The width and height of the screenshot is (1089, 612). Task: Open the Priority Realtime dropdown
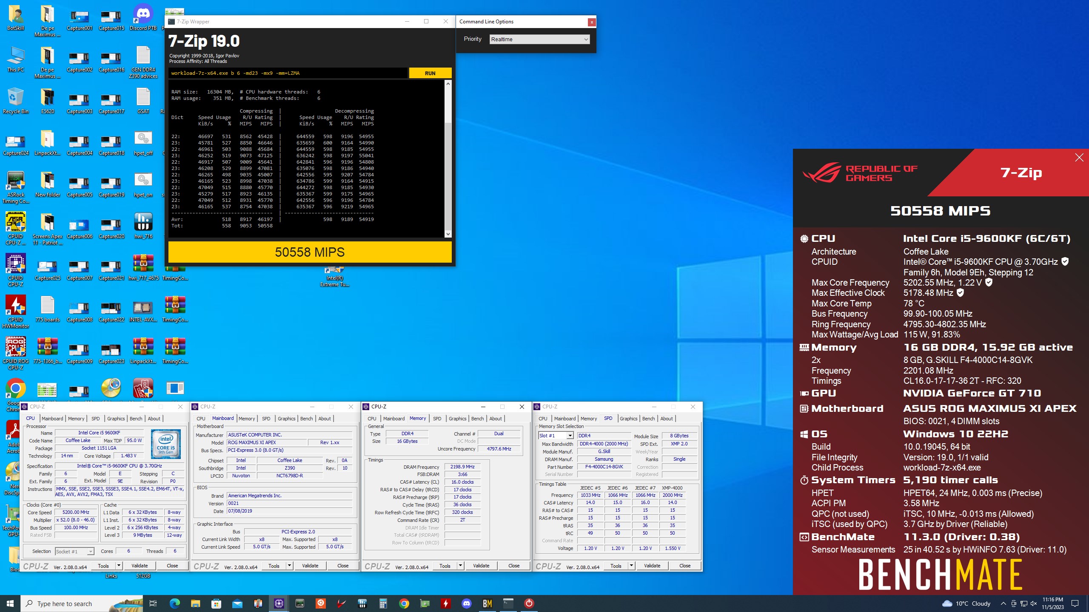click(539, 39)
